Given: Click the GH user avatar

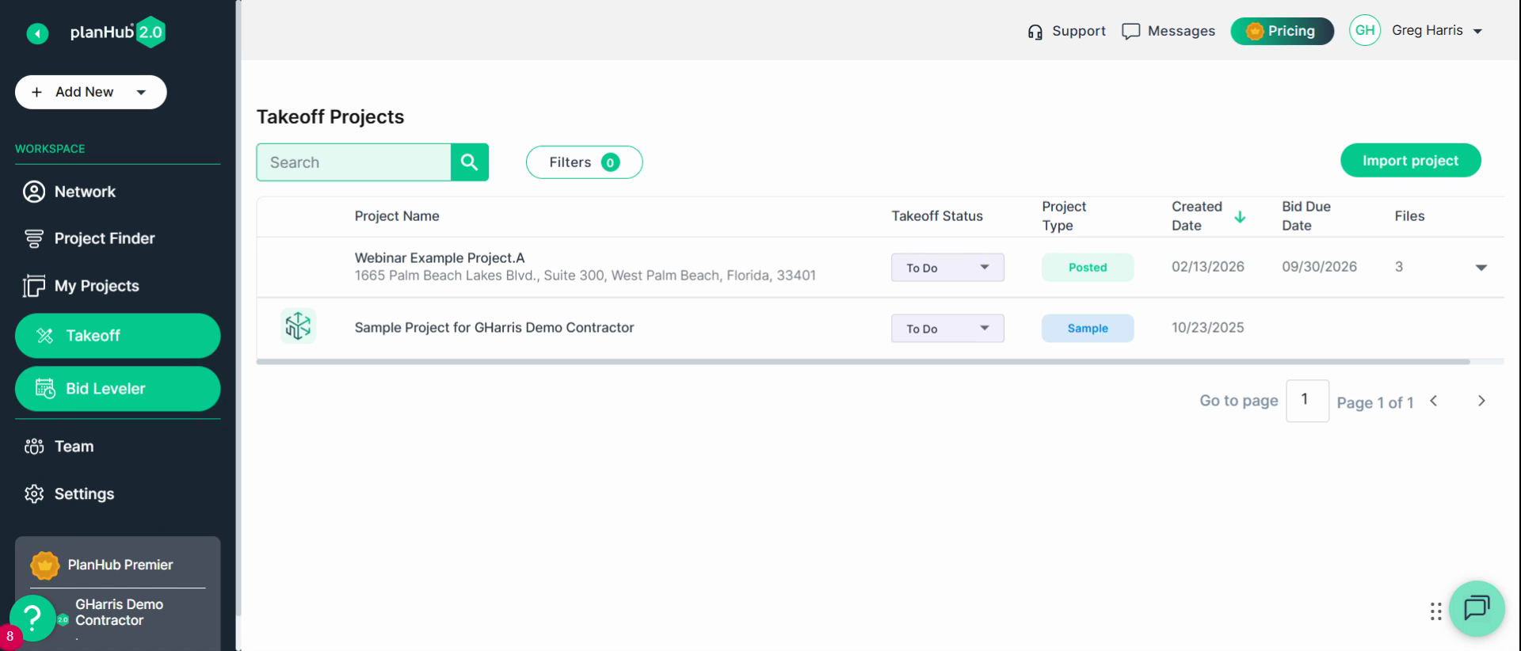Looking at the screenshot, I should tap(1364, 31).
